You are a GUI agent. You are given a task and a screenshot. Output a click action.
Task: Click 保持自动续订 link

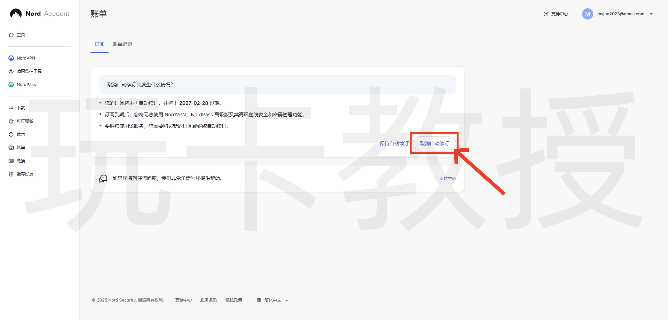pos(394,143)
